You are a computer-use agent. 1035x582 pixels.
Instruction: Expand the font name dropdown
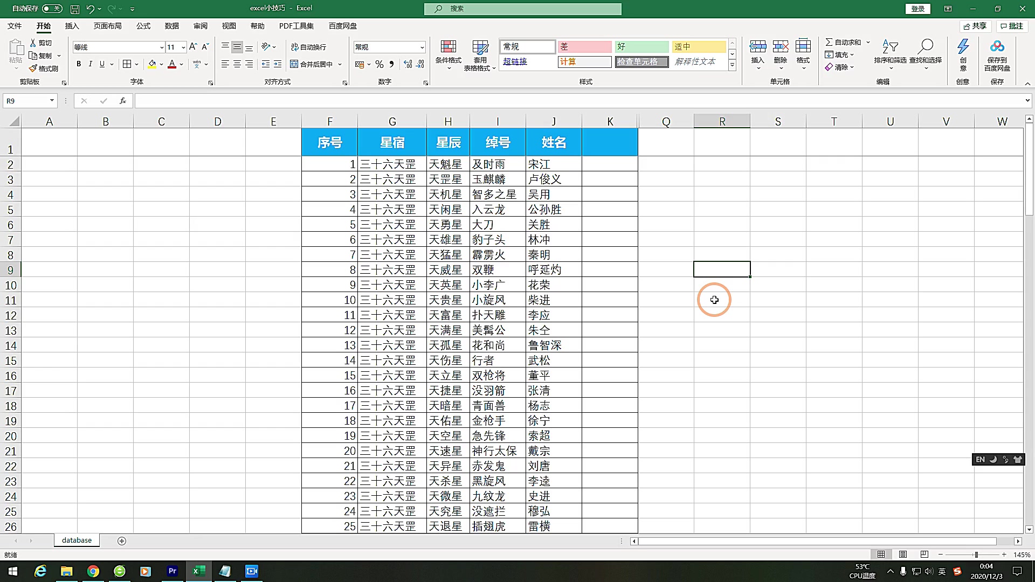coord(161,47)
